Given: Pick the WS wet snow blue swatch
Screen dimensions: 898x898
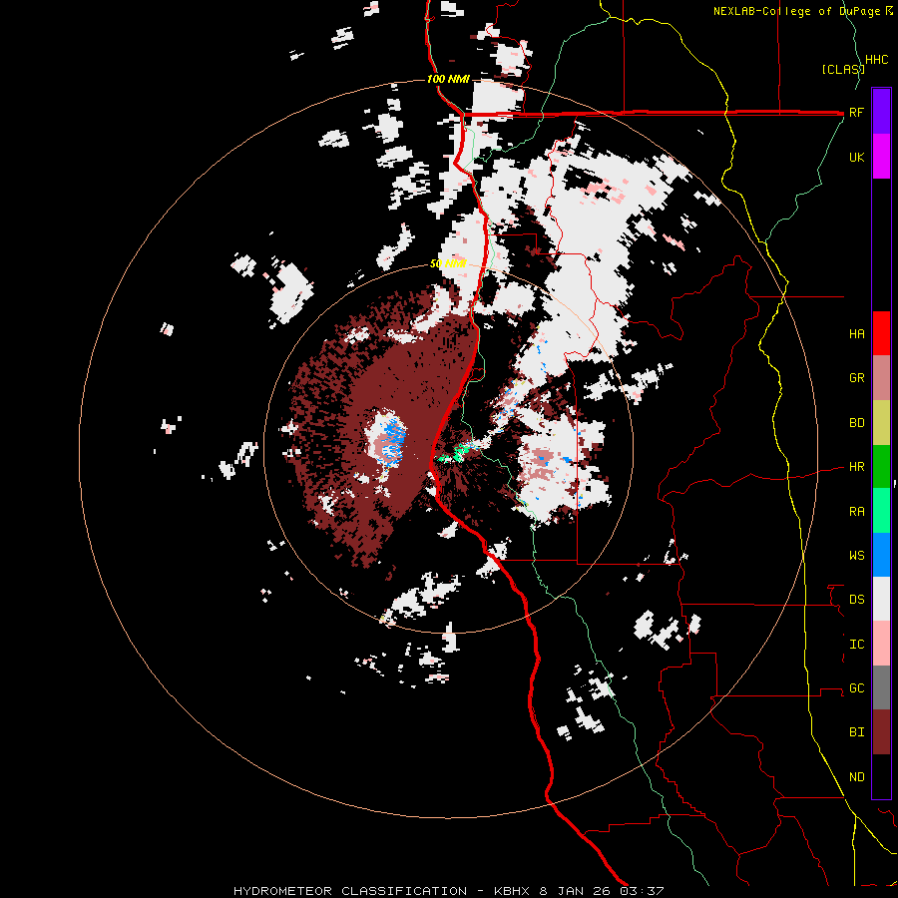Looking at the screenshot, I should coord(881,555).
